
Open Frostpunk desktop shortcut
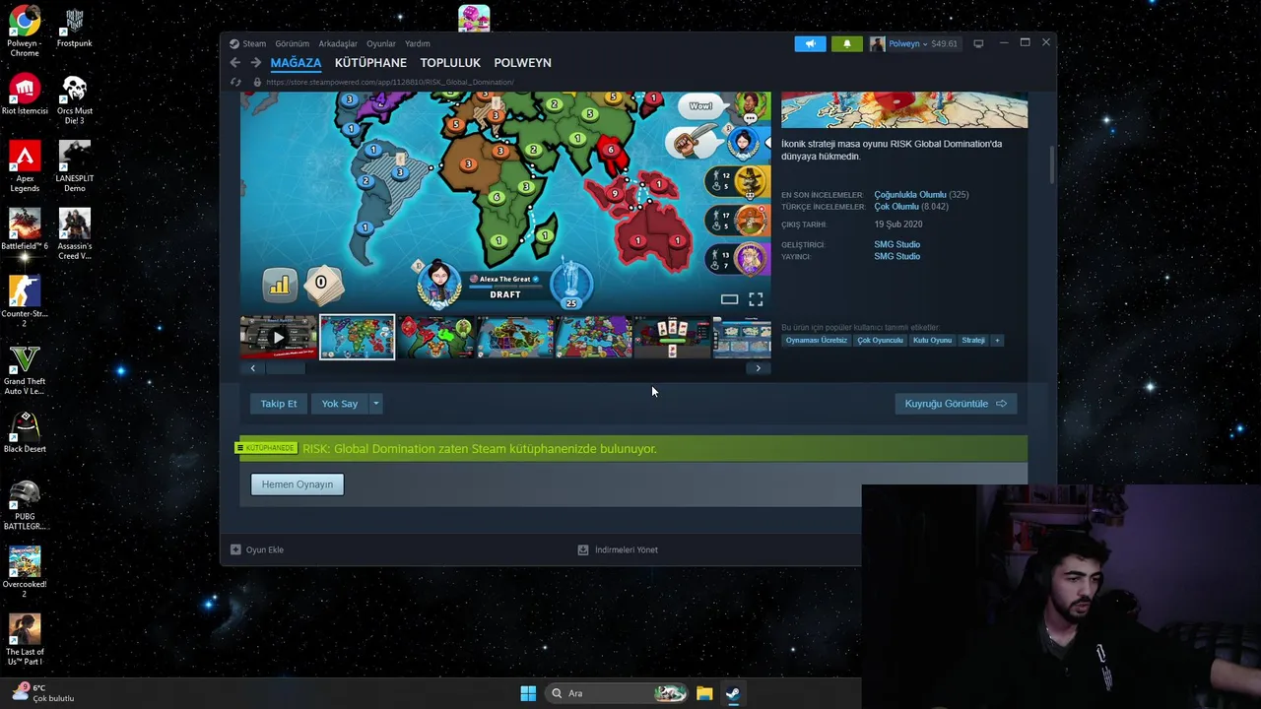point(75,27)
